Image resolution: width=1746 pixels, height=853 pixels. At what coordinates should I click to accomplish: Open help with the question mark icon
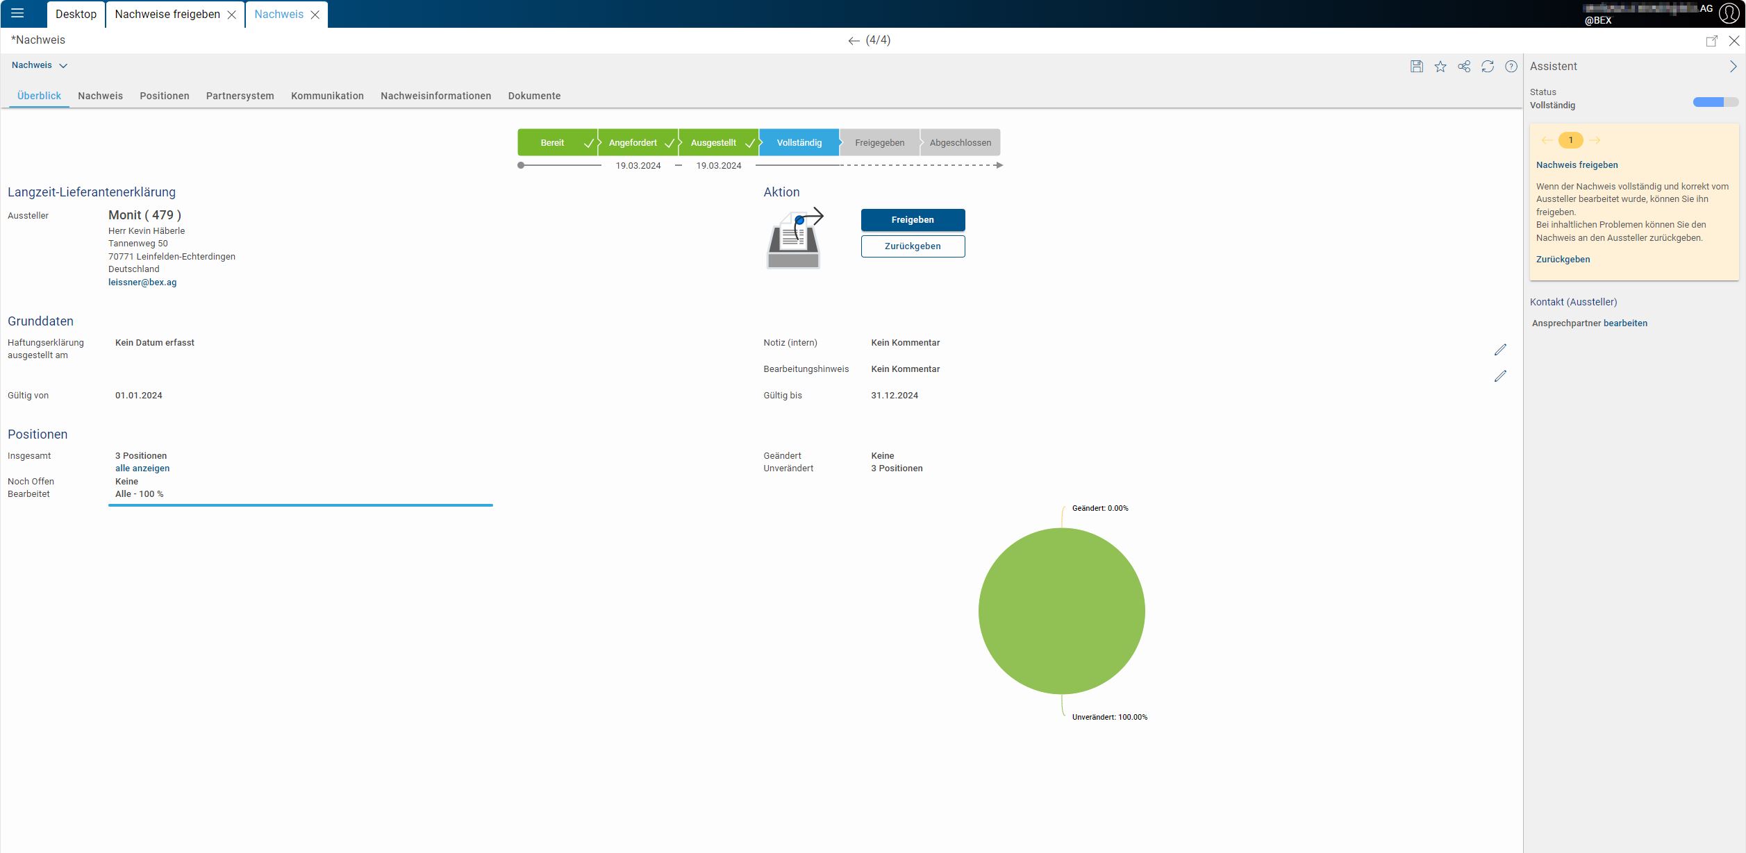click(1511, 67)
